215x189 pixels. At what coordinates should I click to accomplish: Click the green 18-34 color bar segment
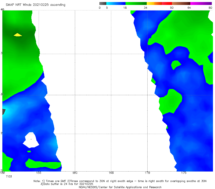(136, 3)
